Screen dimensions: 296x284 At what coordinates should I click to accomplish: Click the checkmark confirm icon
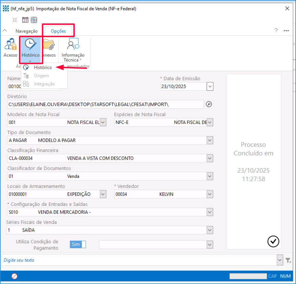pyautogui.click(x=273, y=241)
